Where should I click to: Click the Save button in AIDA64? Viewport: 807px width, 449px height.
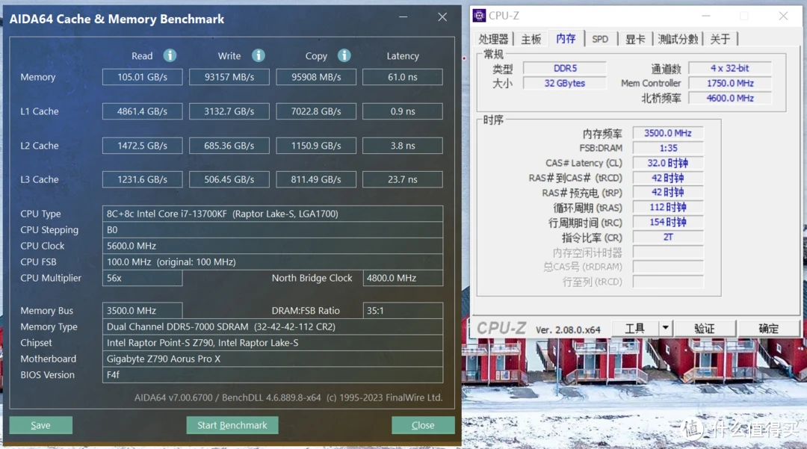point(40,425)
